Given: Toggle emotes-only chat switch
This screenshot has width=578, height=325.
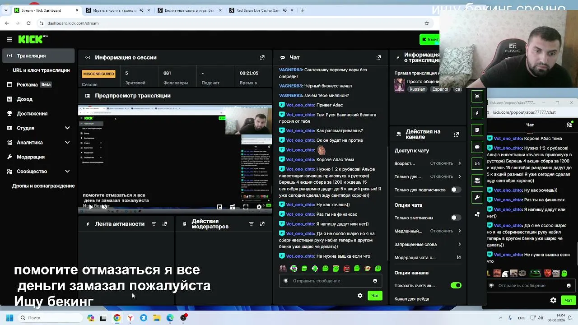Looking at the screenshot, I should [456, 218].
